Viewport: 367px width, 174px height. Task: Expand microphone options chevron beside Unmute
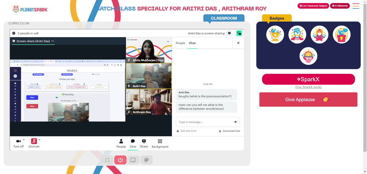coord(39,140)
